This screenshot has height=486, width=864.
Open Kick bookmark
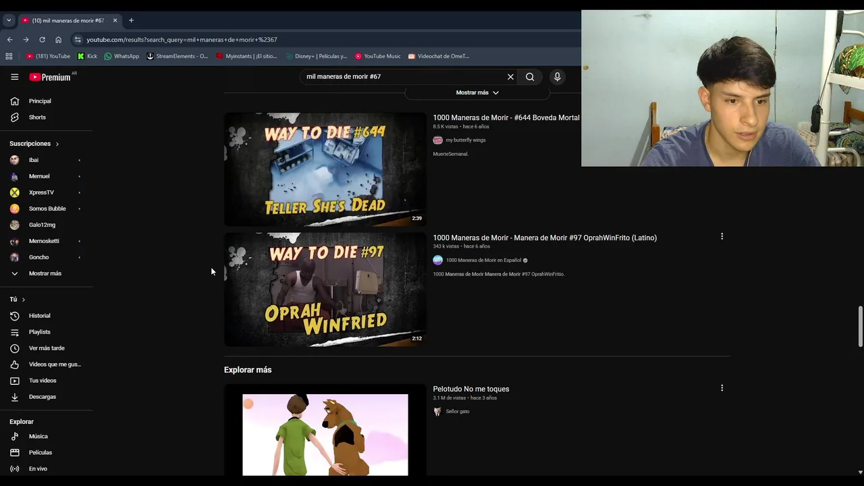[x=88, y=56]
